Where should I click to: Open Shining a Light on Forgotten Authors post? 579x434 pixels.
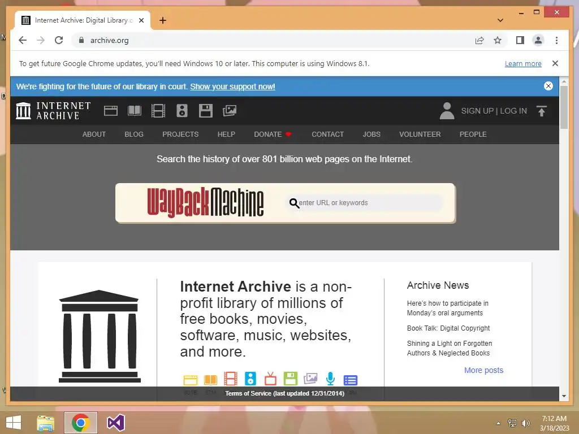(x=450, y=348)
